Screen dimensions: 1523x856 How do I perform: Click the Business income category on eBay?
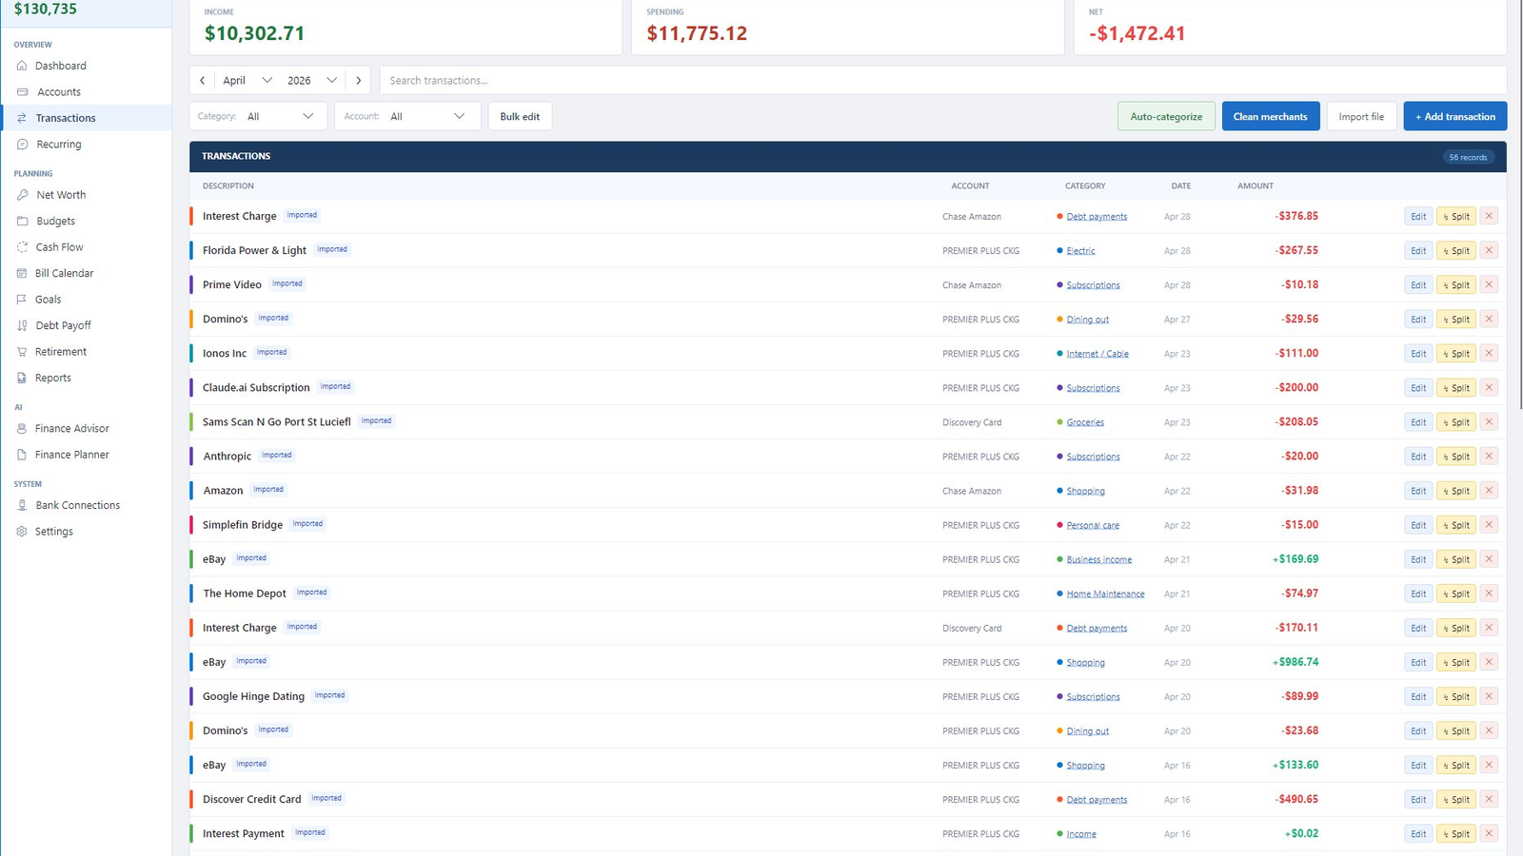(1098, 559)
